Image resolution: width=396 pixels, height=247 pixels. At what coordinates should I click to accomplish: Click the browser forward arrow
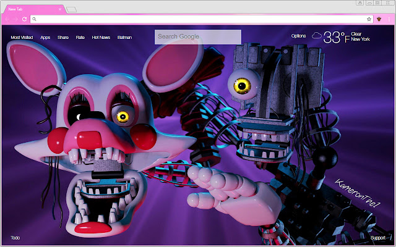tap(15, 19)
